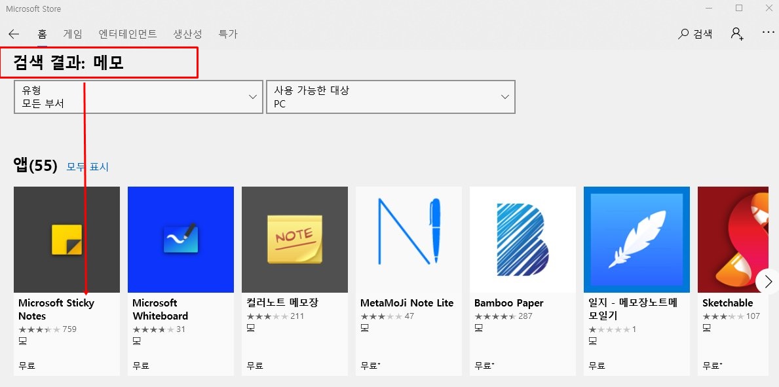The width and height of the screenshot is (779, 387).
Task: Click the PC device icon under Whiteboard
Action: tap(137, 341)
